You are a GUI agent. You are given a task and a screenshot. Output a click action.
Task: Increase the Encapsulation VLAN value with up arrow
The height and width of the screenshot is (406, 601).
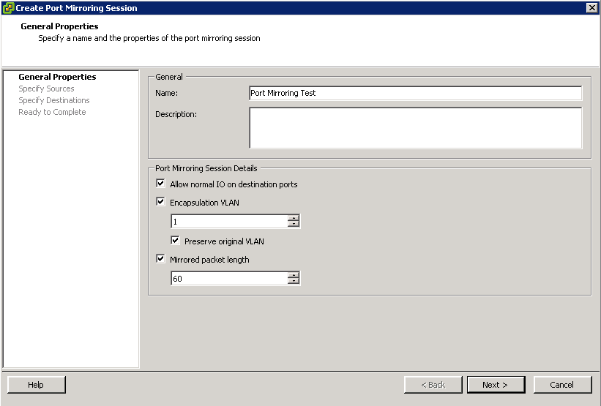pyautogui.click(x=294, y=218)
